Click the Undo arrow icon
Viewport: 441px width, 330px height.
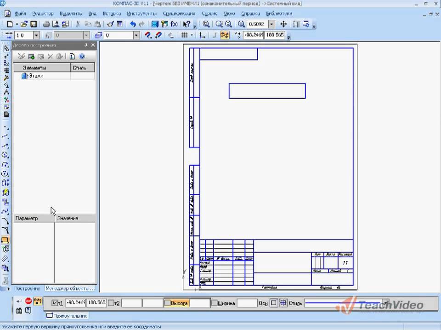tap(133, 24)
